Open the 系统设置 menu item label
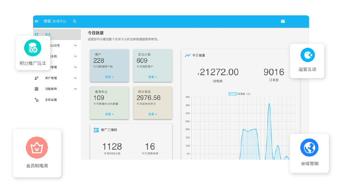The height and width of the screenshot is (194, 341). pos(51,100)
